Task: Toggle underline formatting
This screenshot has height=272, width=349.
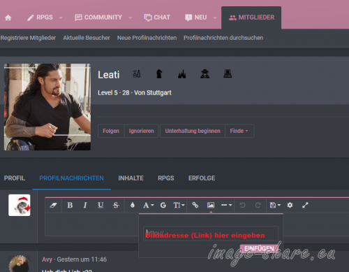Action: (x=101, y=205)
